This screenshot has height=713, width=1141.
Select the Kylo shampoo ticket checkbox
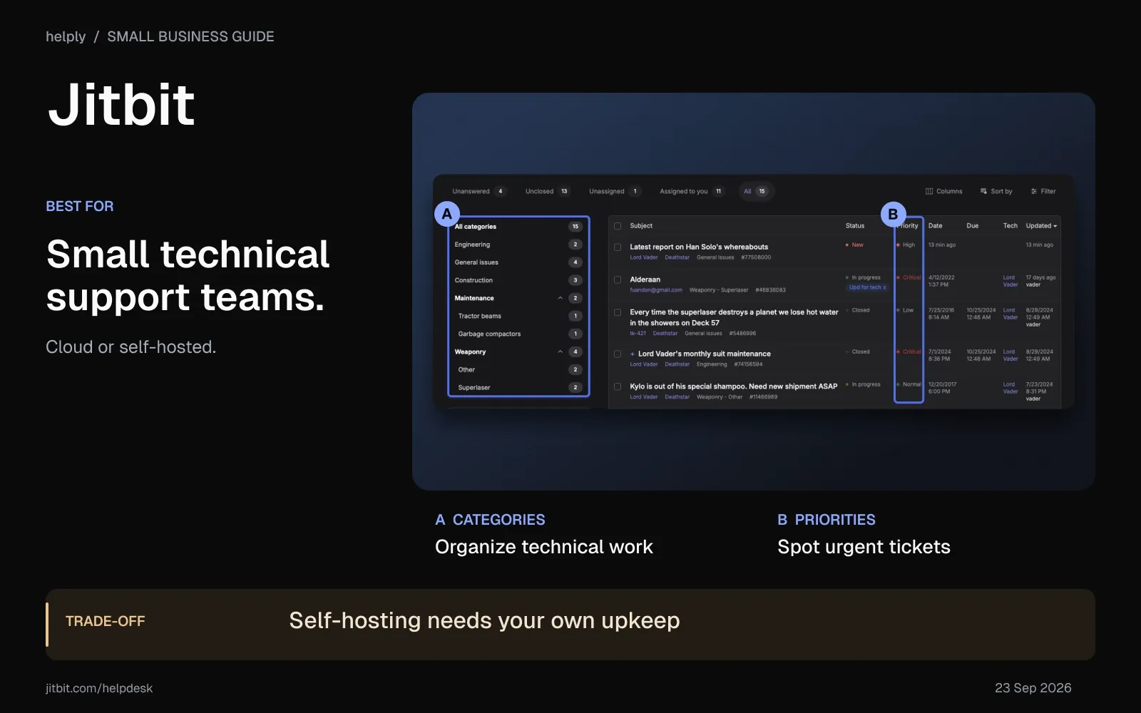(618, 386)
